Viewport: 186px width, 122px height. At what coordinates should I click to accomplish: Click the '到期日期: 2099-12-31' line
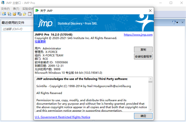pyautogui.click(x=49, y=66)
